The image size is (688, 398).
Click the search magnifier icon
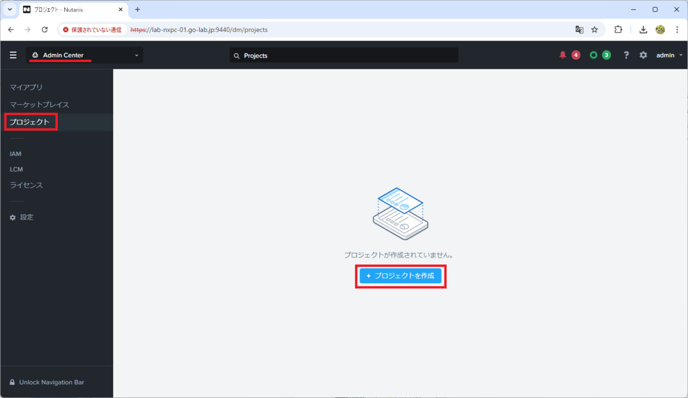(x=236, y=56)
